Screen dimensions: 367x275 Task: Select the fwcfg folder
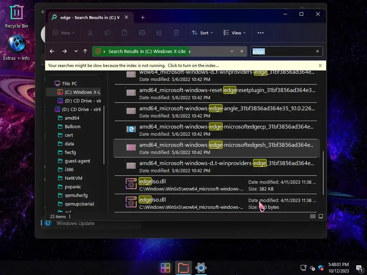tap(70, 152)
